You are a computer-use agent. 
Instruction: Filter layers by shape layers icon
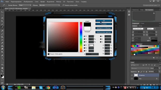coord(152,65)
